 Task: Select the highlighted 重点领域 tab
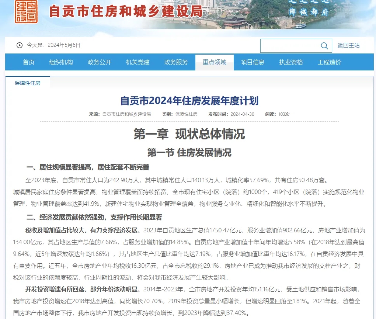[x=215, y=62]
